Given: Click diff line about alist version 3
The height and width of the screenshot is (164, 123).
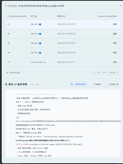Looking at the screenshot, I should (x=31, y=152).
